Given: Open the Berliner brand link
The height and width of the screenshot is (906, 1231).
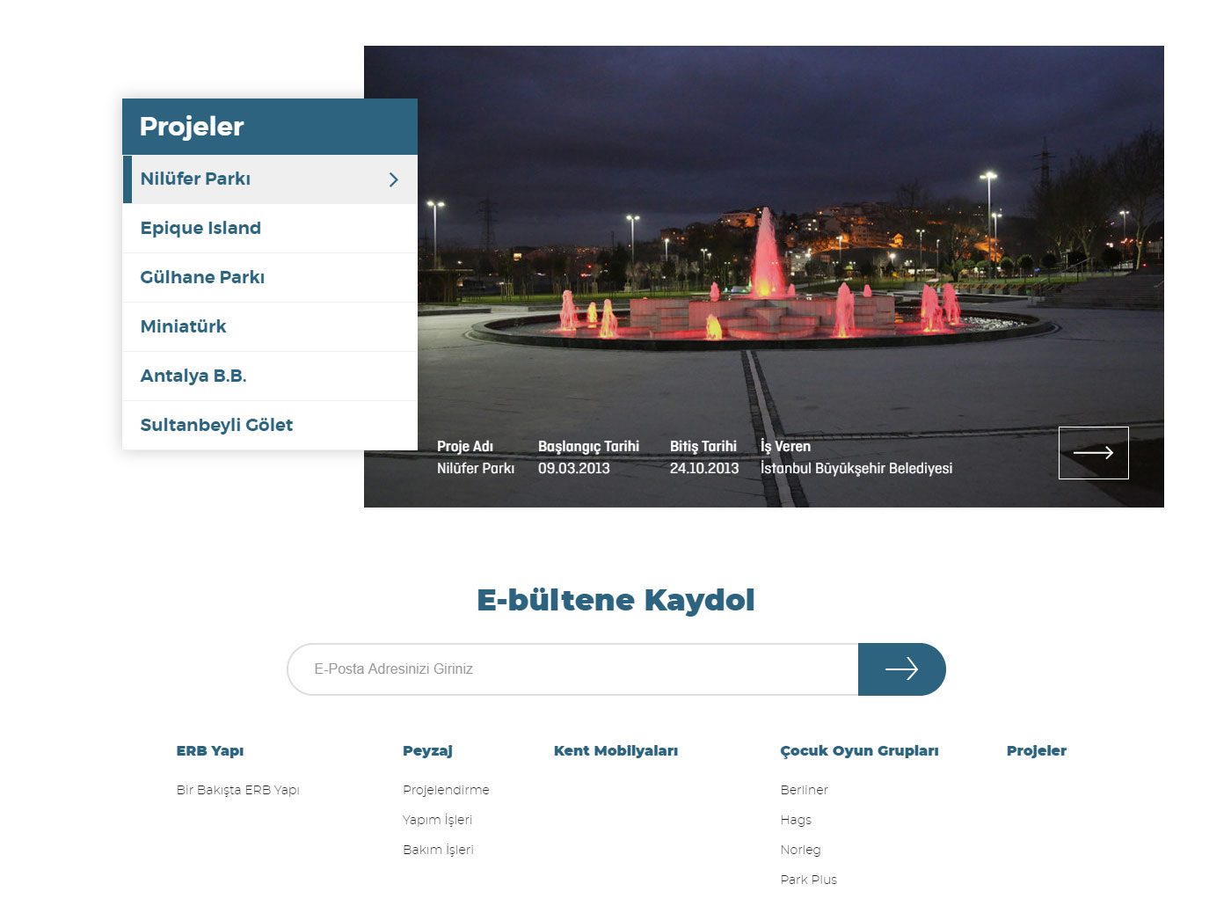Looking at the screenshot, I should click(804, 790).
